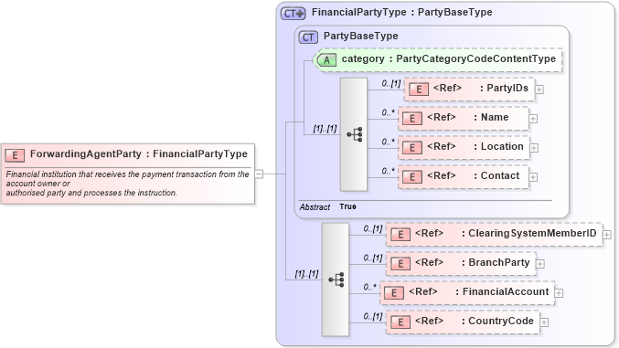Viewport: 619px width, 348px height.
Task: Click the 'Abstract' property label
Action: 315,206
